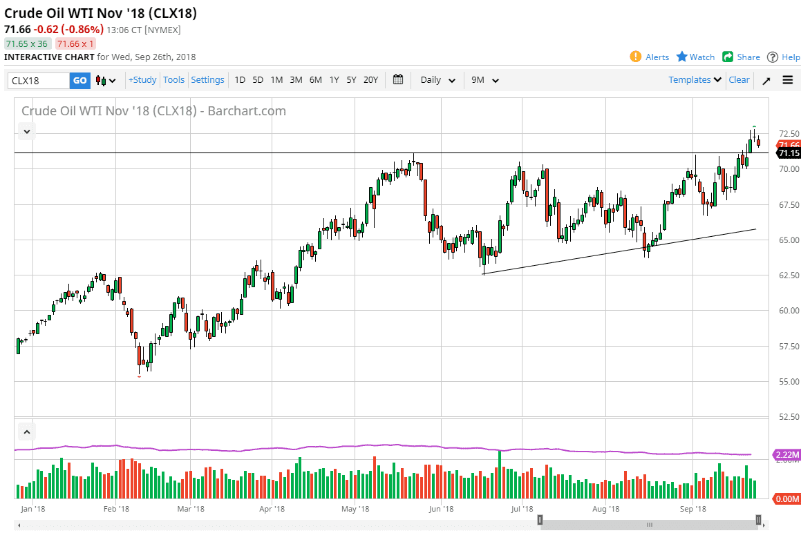Viewport: 801px width, 533px height.
Task: Clear drawn studies with the Clear link
Action: pos(739,80)
